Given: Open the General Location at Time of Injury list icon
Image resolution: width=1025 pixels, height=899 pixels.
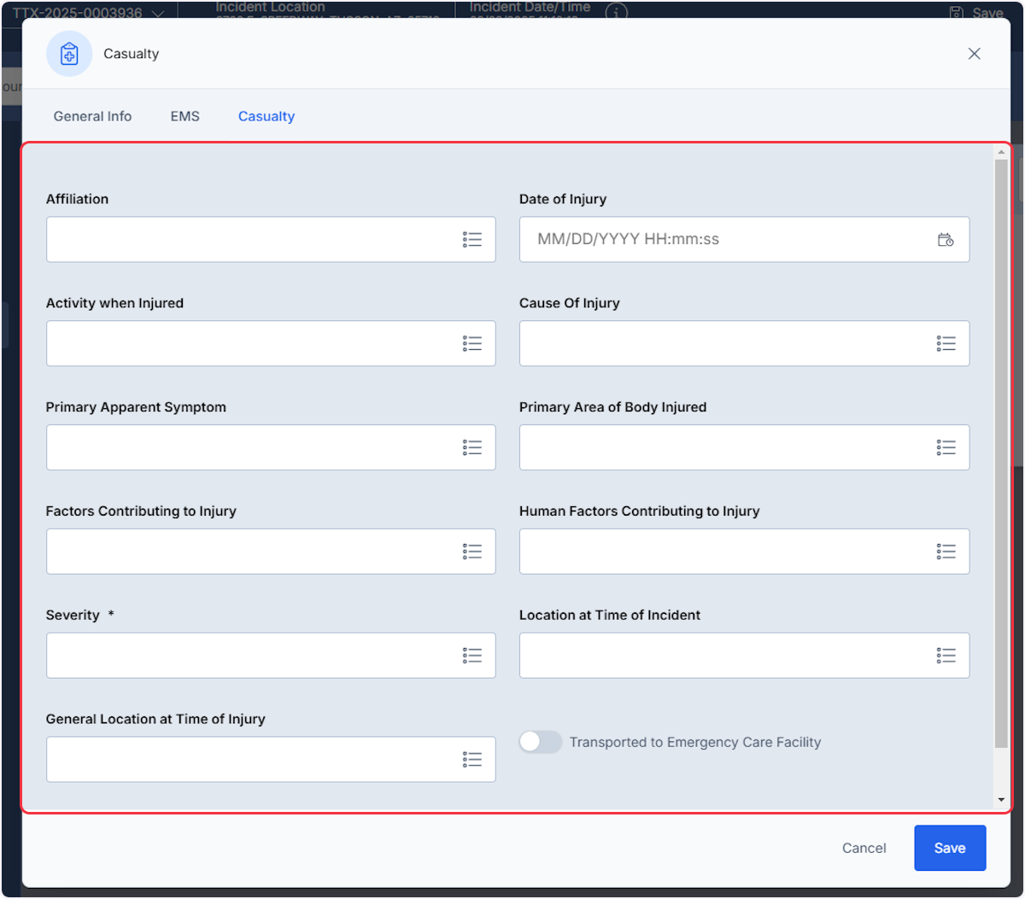Looking at the screenshot, I should (x=472, y=760).
